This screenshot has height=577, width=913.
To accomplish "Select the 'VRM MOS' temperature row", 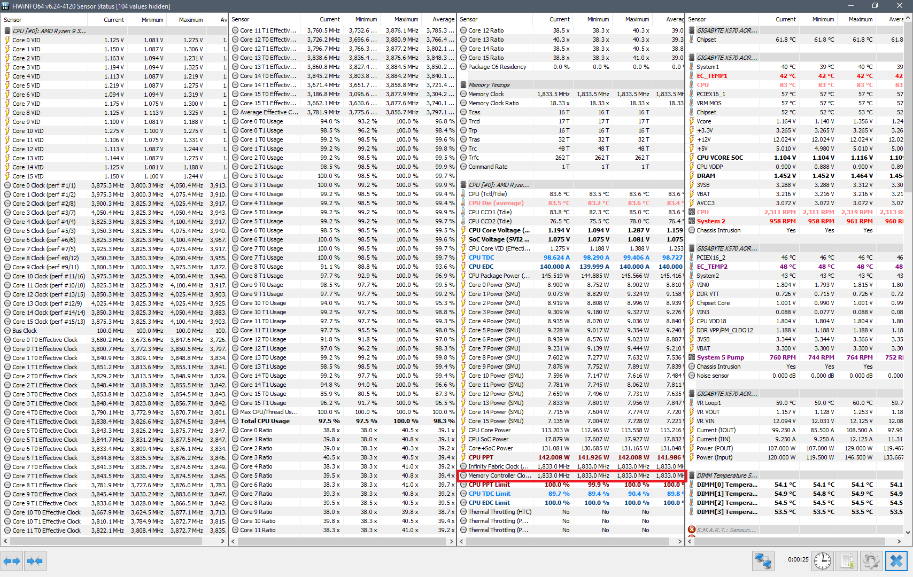I will click(x=795, y=103).
